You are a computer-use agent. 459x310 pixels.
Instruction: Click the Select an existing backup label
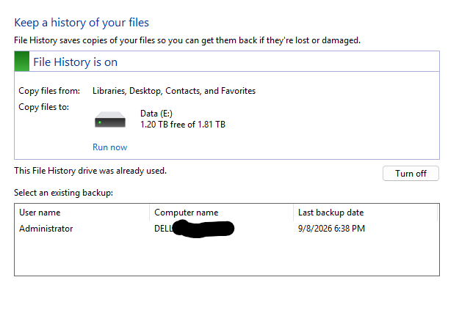tap(63, 193)
